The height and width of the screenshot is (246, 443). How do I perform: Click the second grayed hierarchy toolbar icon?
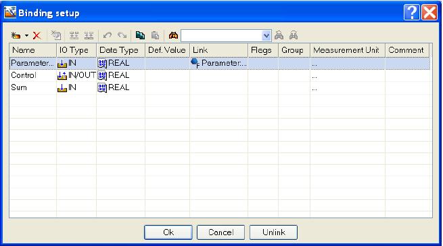pyautogui.click(x=89, y=36)
